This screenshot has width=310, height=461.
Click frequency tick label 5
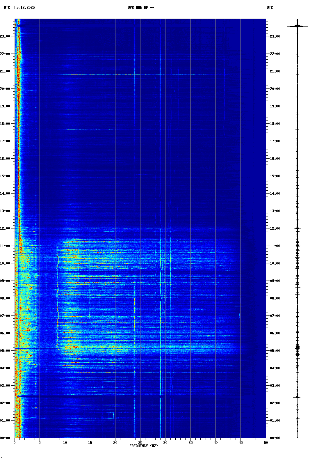click(40, 443)
